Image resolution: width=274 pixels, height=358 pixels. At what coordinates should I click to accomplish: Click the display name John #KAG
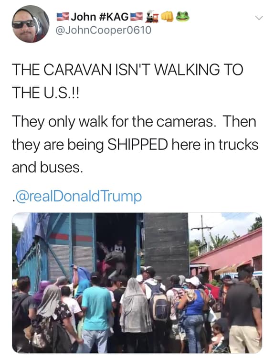point(100,17)
